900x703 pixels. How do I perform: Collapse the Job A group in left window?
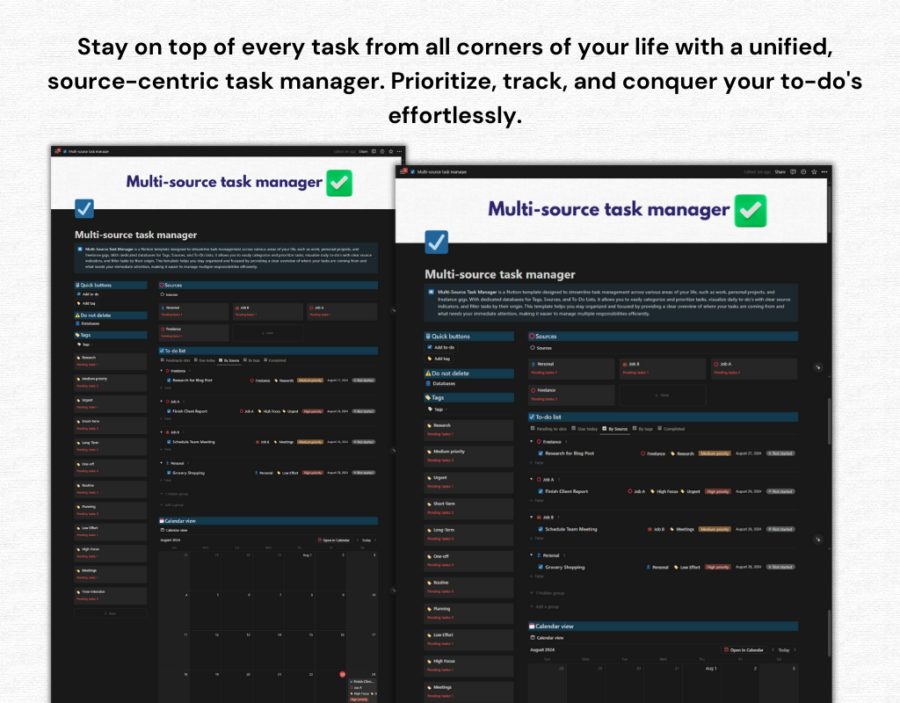(x=162, y=401)
